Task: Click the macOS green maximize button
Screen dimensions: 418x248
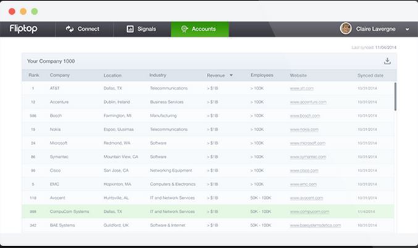Action: (x=35, y=12)
